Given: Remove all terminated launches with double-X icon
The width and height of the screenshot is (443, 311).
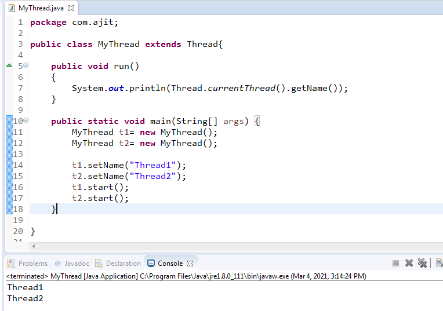Looking at the screenshot, I should tap(422, 263).
